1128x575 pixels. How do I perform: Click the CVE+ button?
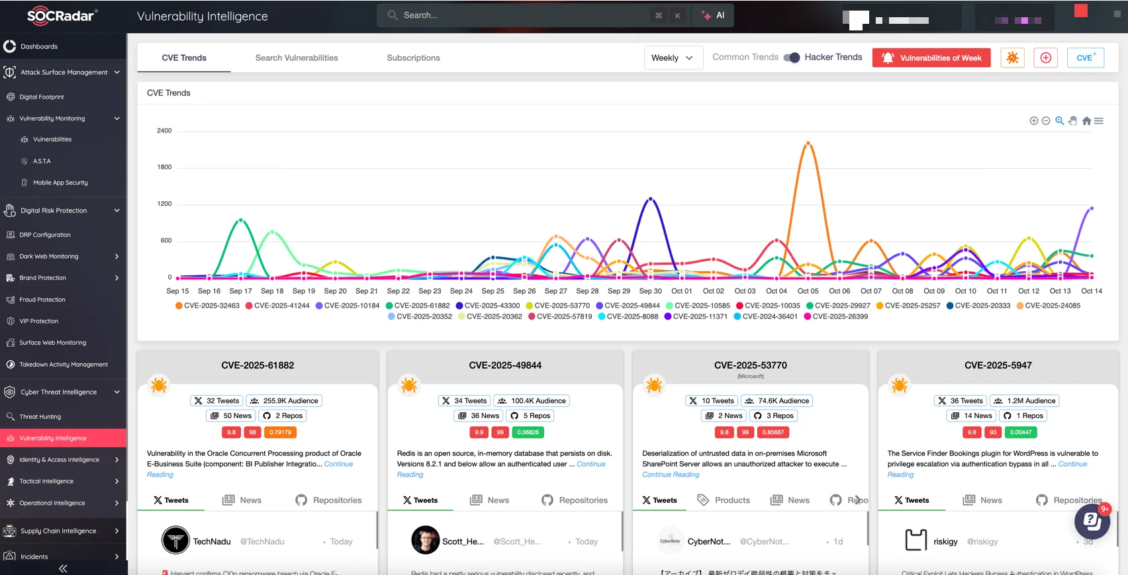[1086, 58]
